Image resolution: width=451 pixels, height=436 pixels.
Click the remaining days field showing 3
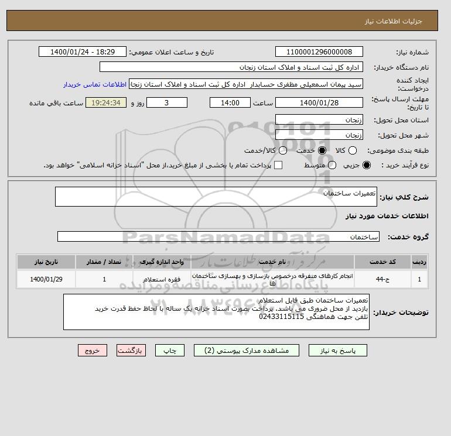click(x=167, y=102)
